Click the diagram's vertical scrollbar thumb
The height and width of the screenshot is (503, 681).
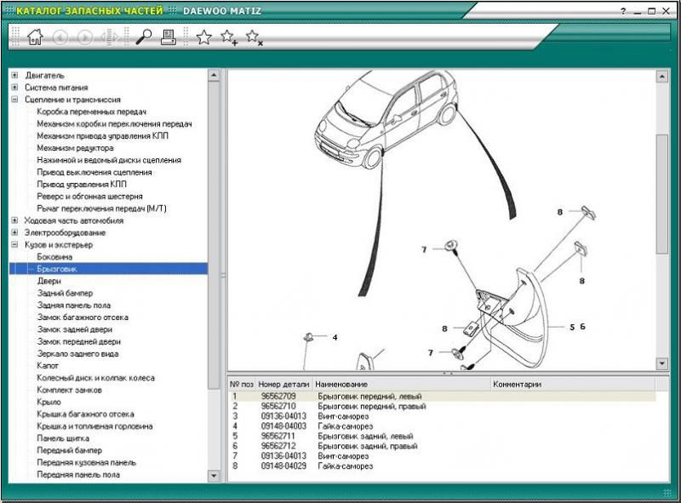pos(661,192)
